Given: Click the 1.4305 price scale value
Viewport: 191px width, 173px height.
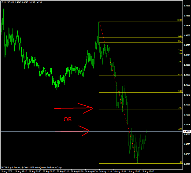Looking at the screenshot, I should (x=187, y=65).
